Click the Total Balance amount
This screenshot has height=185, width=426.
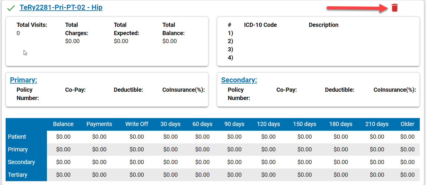pos(169,41)
